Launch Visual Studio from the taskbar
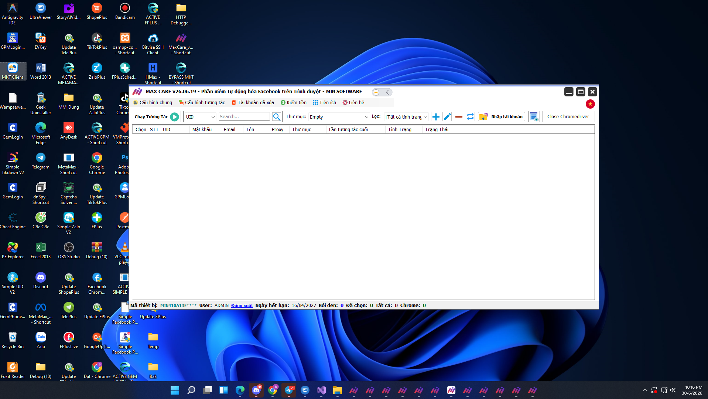This screenshot has height=399, width=708. click(321, 390)
